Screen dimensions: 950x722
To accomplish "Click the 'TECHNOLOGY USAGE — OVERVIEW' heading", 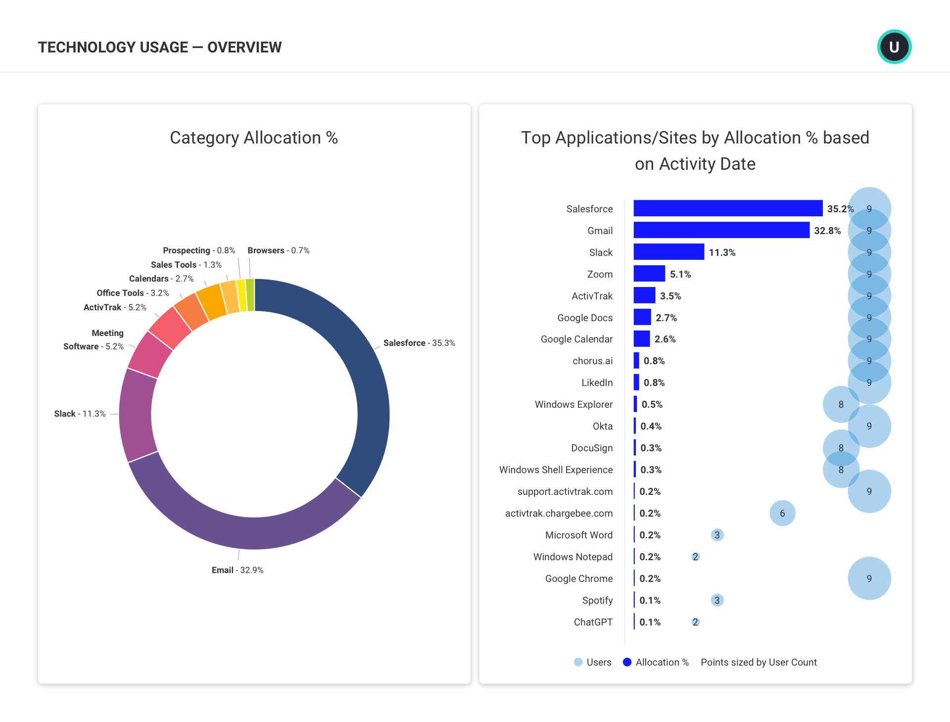I will tap(160, 47).
